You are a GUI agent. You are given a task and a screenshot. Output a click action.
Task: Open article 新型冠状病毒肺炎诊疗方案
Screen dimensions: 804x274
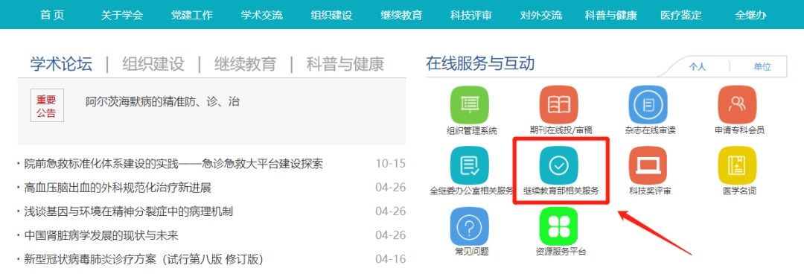(x=144, y=260)
